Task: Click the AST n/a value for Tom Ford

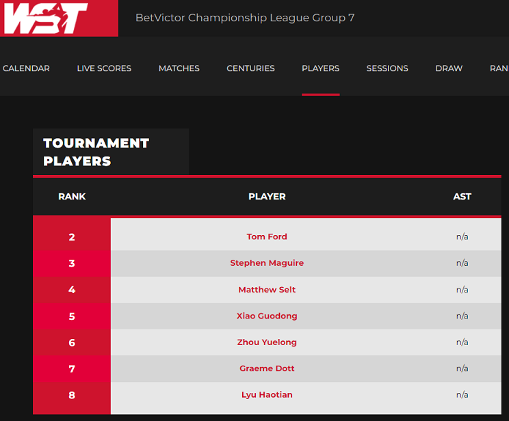Action: (462, 236)
